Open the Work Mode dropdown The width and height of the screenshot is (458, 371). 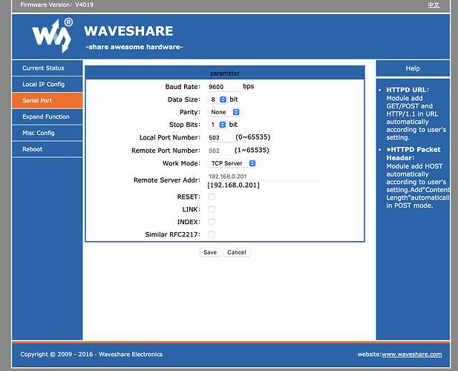[232, 163]
